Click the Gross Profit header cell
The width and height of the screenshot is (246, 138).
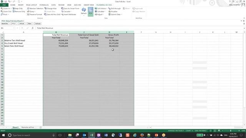(x=109, y=35)
